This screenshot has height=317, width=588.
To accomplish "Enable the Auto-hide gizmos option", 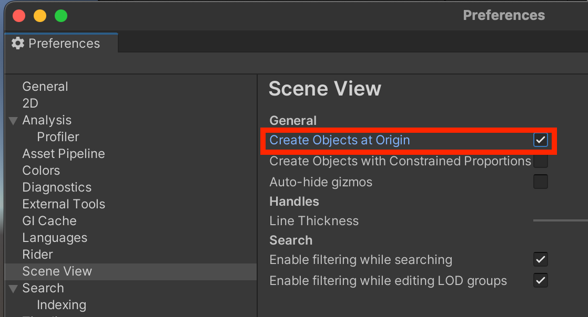I will pos(541,181).
